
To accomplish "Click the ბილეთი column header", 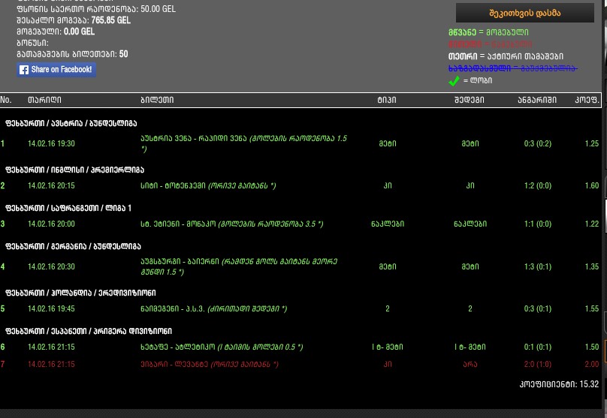I will (x=157, y=100).
